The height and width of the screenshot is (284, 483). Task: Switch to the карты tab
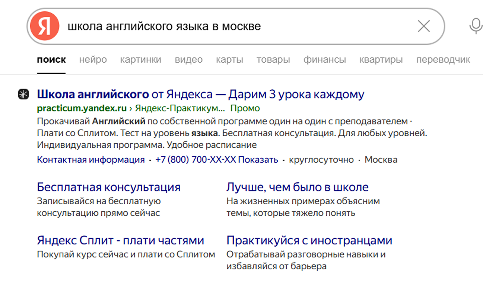click(229, 60)
